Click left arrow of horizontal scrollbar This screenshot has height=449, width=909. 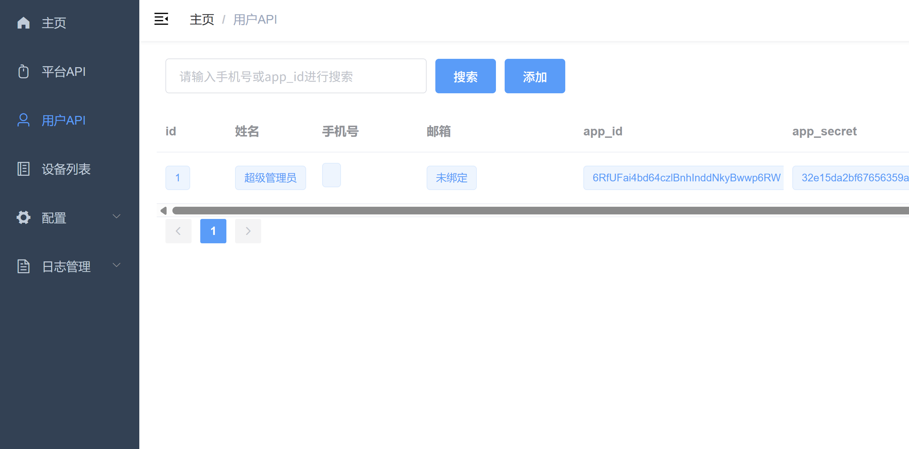pyautogui.click(x=163, y=211)
